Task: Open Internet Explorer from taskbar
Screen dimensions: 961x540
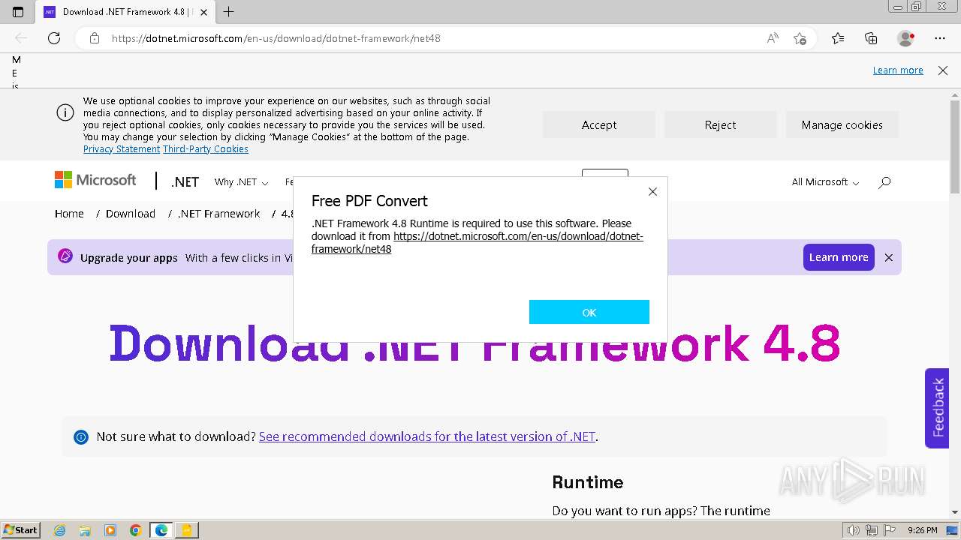Action: tap(60, 530)
